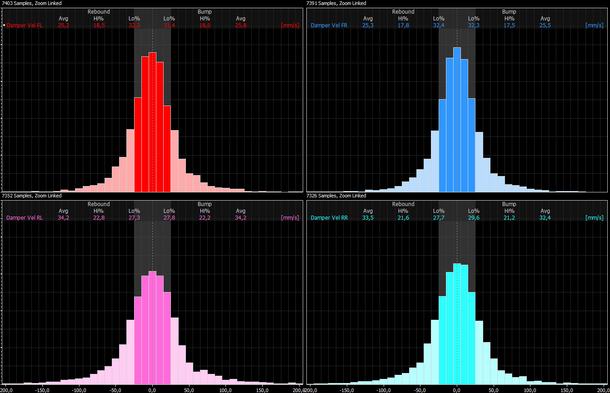Click RL bump Lo% value 27,8
Image resolution: width=610 pixels, height=393 pixels.
point(170,218)
